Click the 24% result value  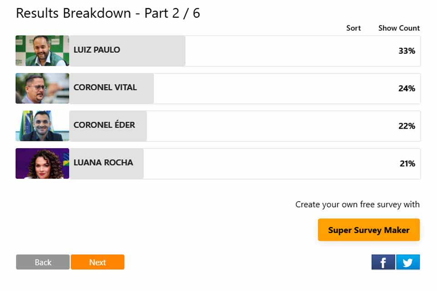point(407,88)
